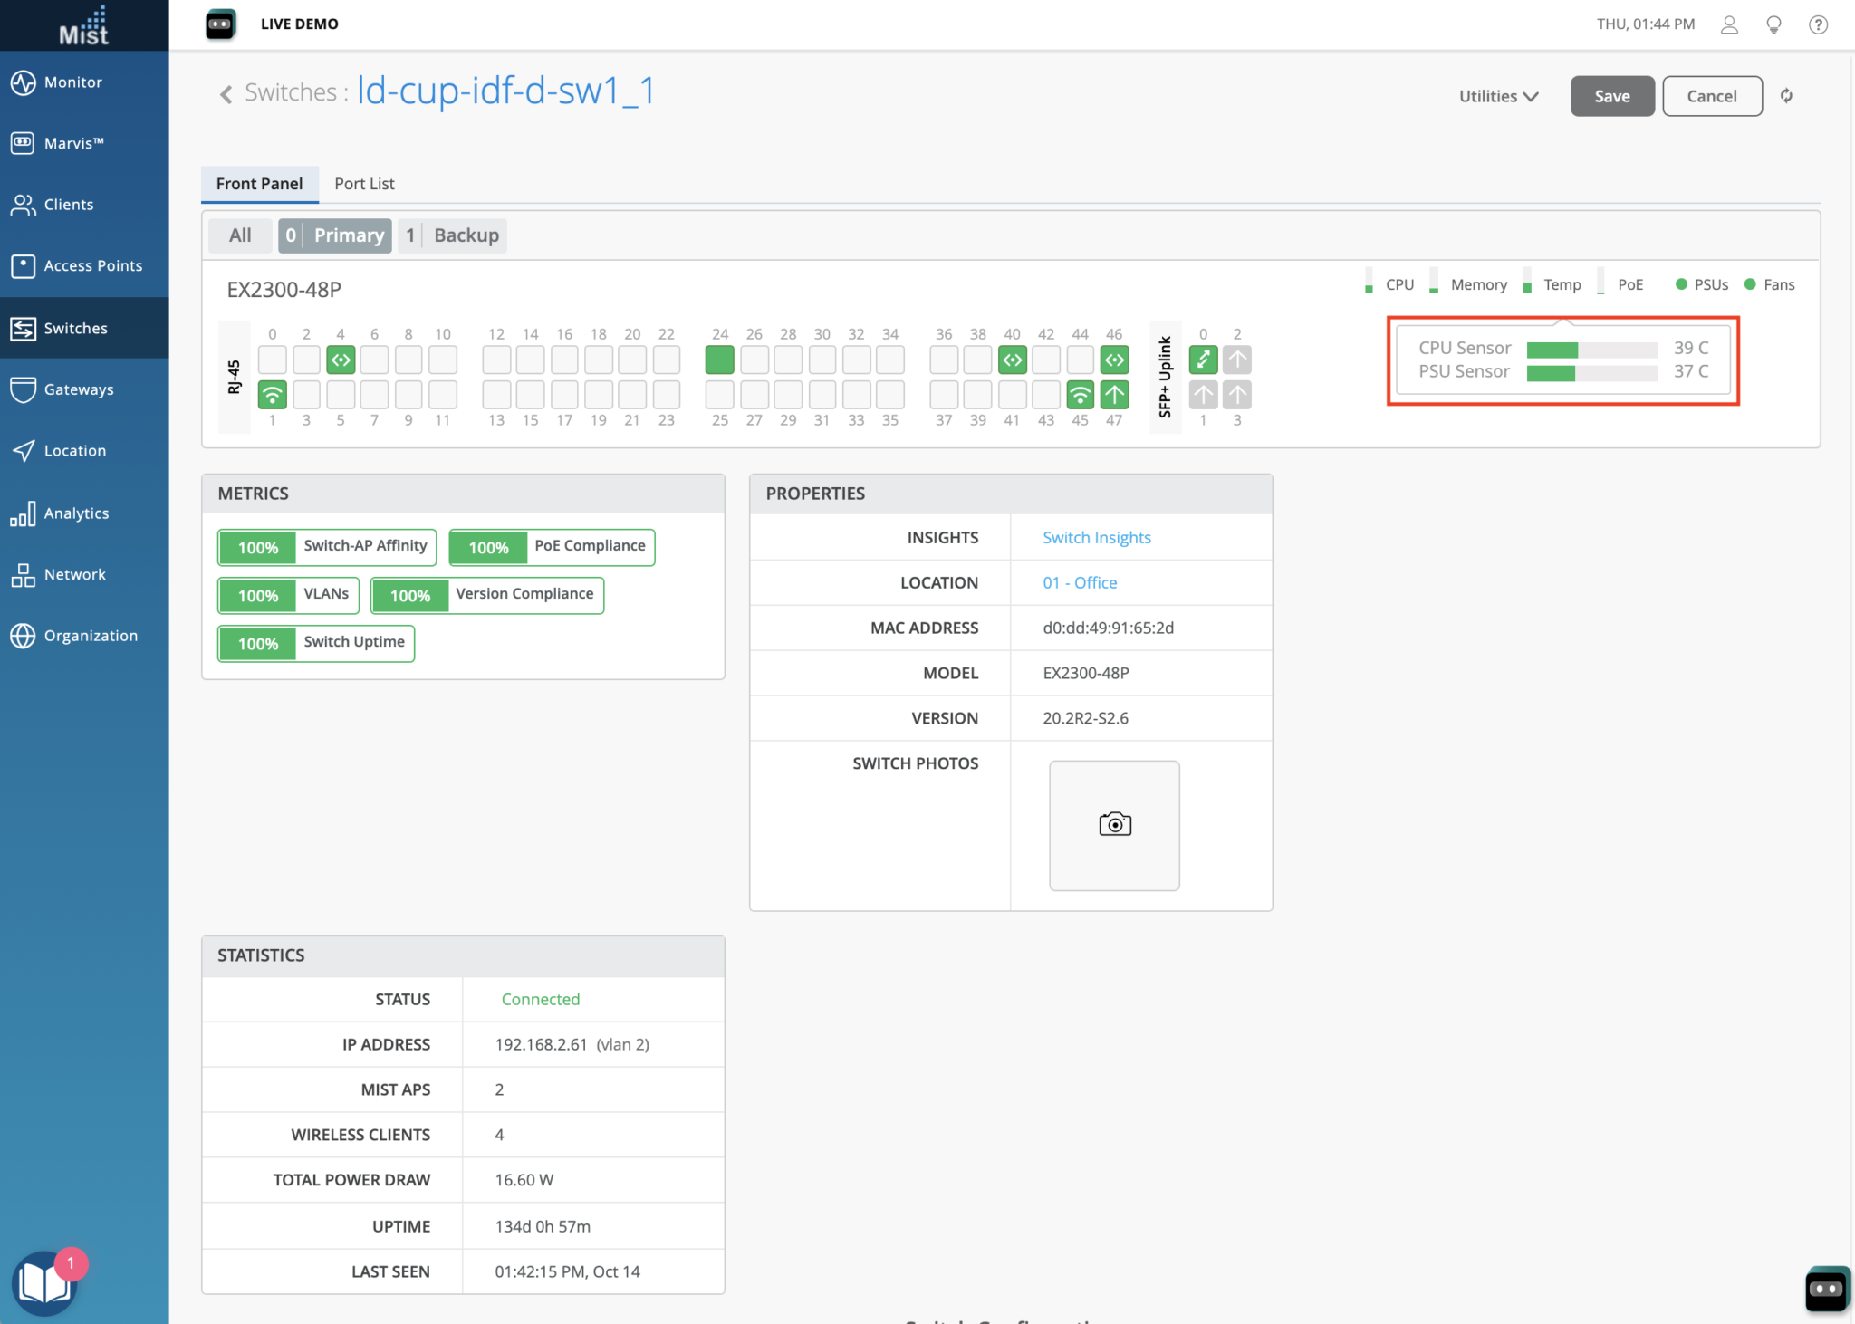Open the Switch Insights link

[x=1096, y=537]
